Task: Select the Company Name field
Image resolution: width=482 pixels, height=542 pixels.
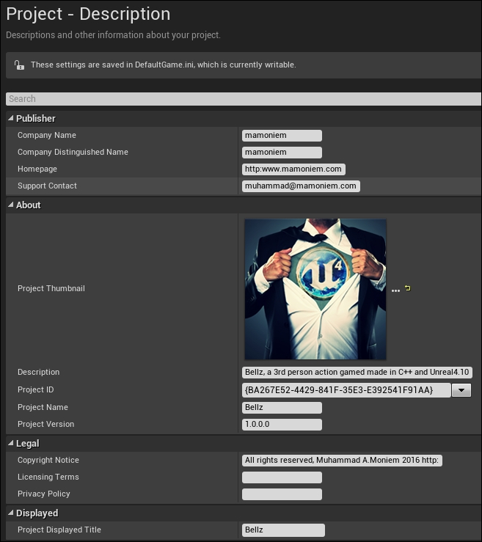Action: 282,136
